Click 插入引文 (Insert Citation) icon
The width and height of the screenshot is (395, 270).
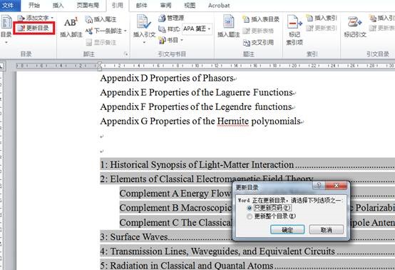[x=143, y=22]
